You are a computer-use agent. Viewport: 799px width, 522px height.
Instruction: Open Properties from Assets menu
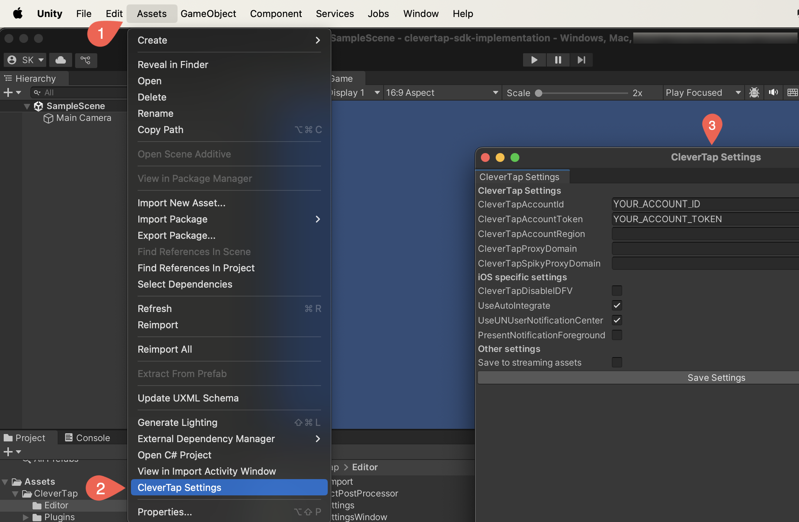229,512
